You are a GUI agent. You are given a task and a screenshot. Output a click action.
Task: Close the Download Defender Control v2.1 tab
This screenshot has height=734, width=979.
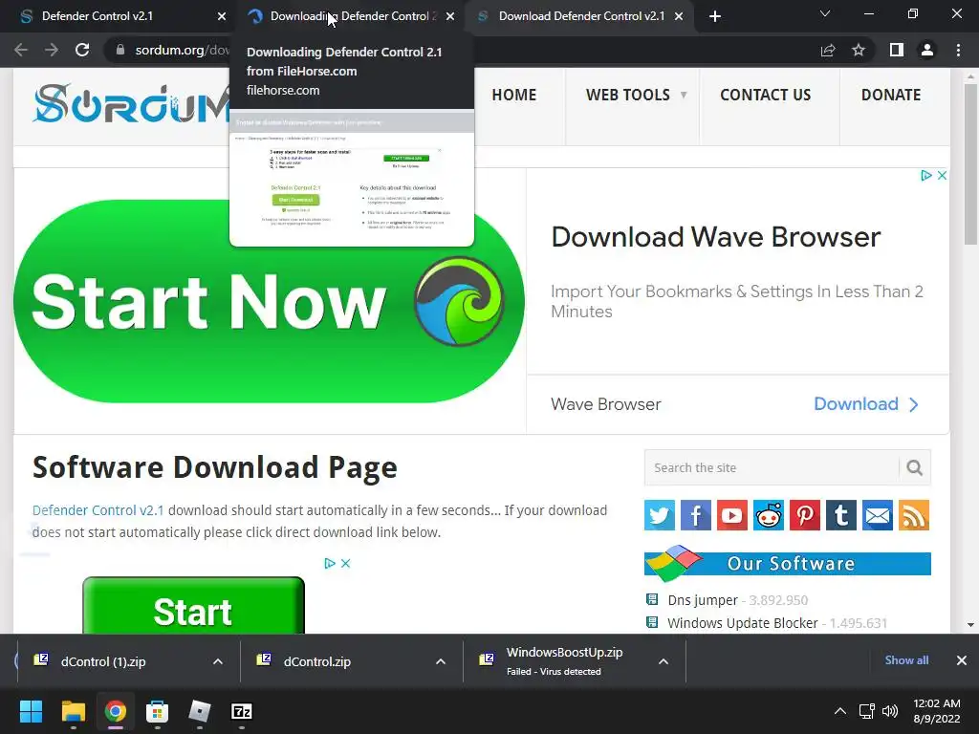[x=679, y=16]
